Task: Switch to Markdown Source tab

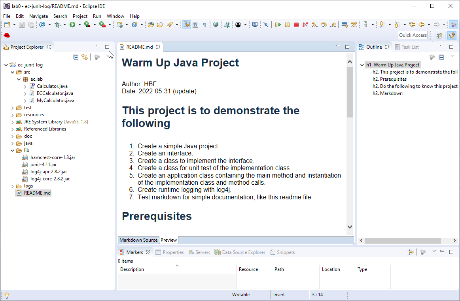Action: click(x=138, y=240)
